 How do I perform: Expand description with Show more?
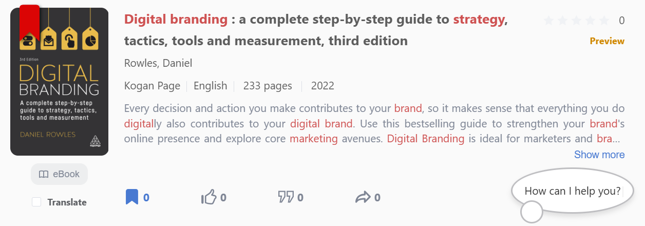[599, 155]
